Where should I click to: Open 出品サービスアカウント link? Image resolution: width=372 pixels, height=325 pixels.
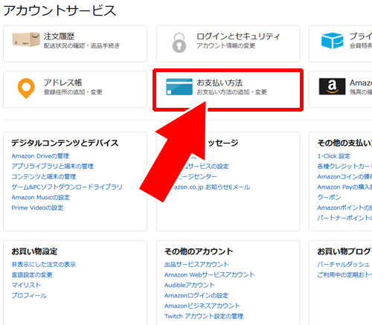196,264
